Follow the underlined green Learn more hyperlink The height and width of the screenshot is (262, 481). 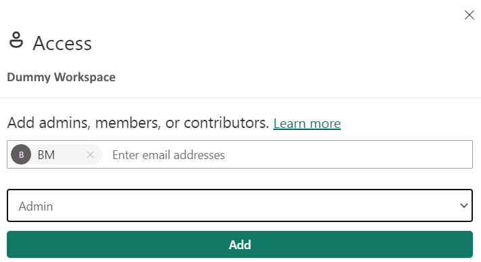point(306,123)
